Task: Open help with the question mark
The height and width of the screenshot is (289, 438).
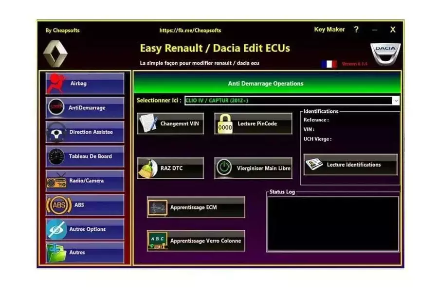Action: [356, 29]
